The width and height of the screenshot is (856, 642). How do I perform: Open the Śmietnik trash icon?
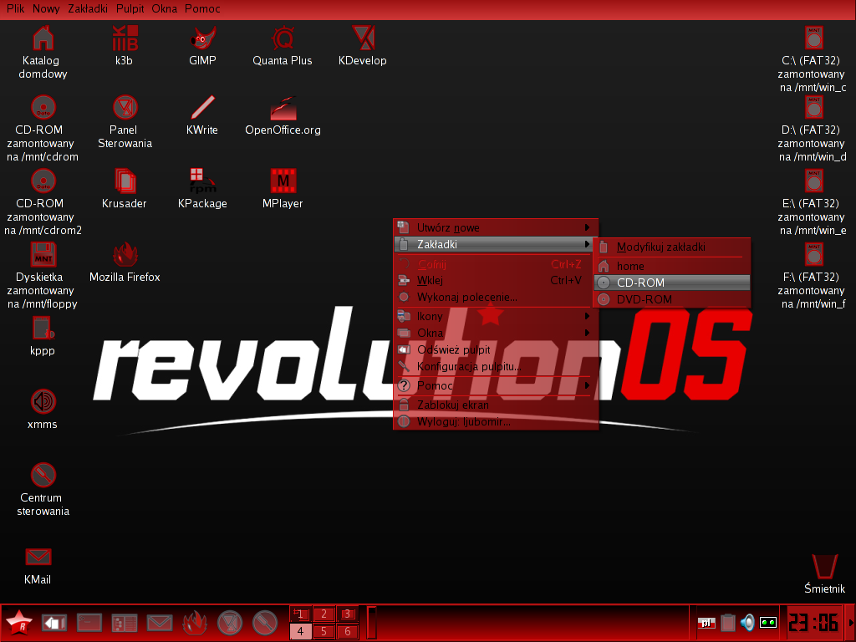point(824,568)
